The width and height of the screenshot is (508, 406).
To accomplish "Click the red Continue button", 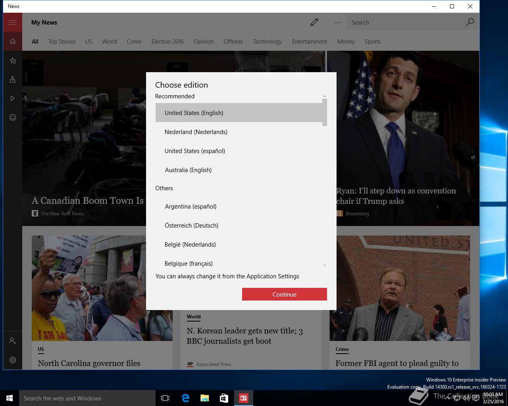I will pos(285,294).
